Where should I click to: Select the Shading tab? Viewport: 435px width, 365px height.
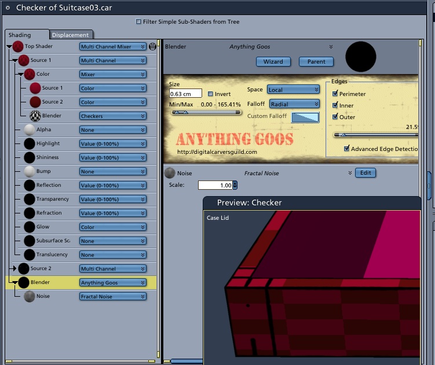point(20,35)
